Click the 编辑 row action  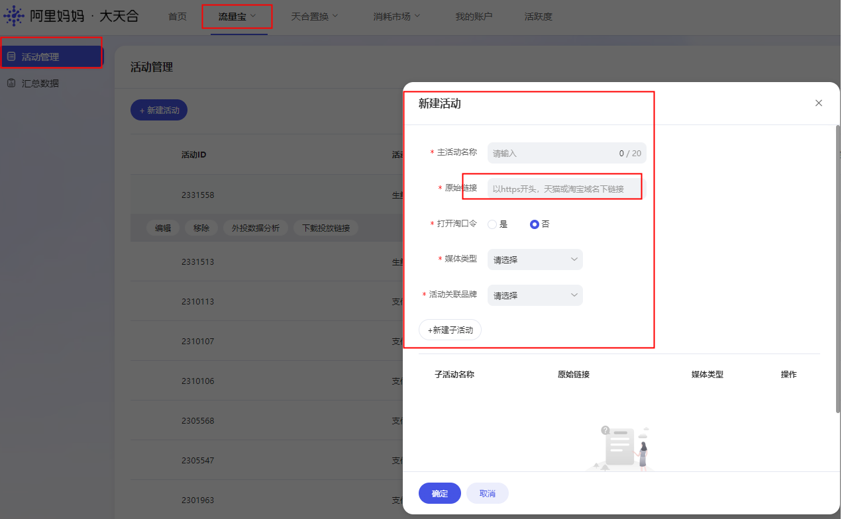click(x=163, y=228)
